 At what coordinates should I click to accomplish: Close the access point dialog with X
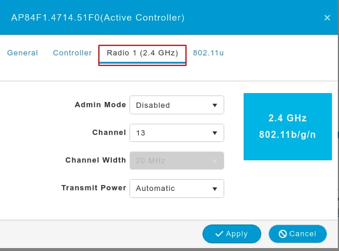327,18
